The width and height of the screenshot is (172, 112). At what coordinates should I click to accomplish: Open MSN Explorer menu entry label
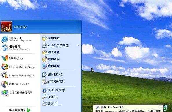pos(17,58)
